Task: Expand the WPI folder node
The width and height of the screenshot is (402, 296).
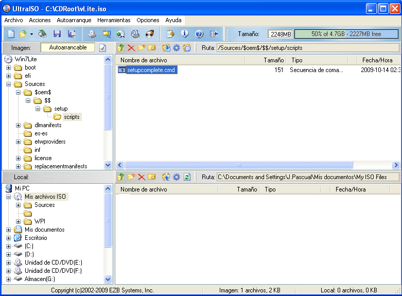Action: [18, 221]
